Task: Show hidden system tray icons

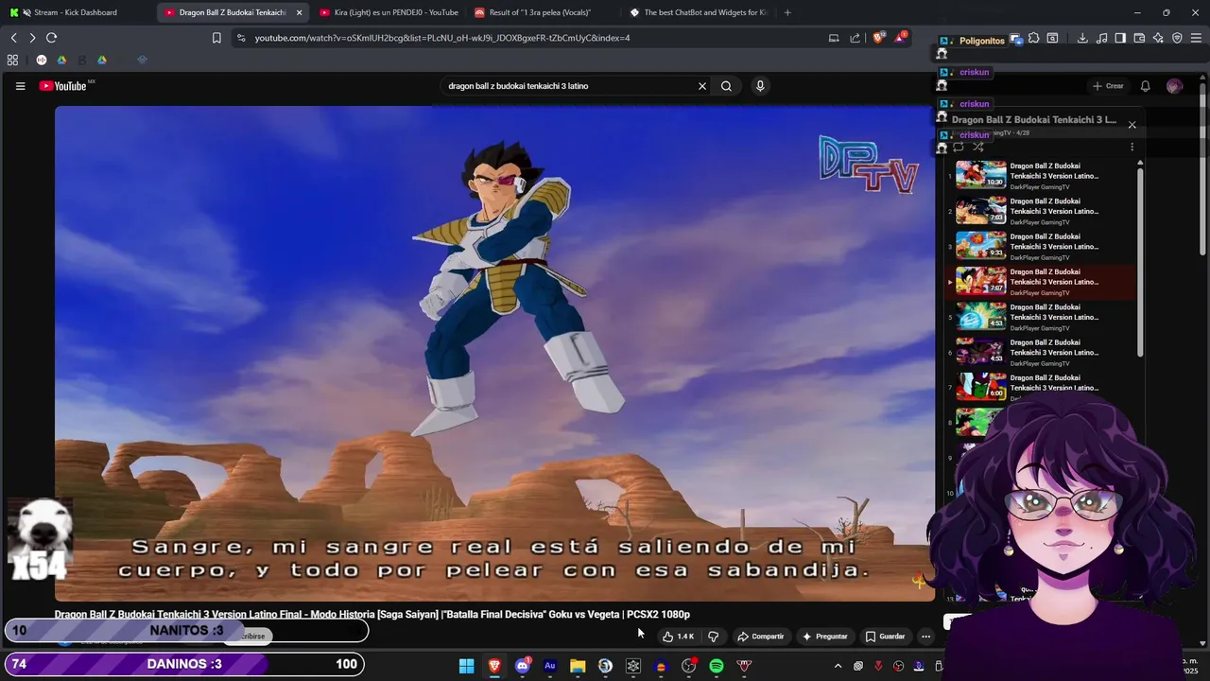Action: (x=838, y=666)
